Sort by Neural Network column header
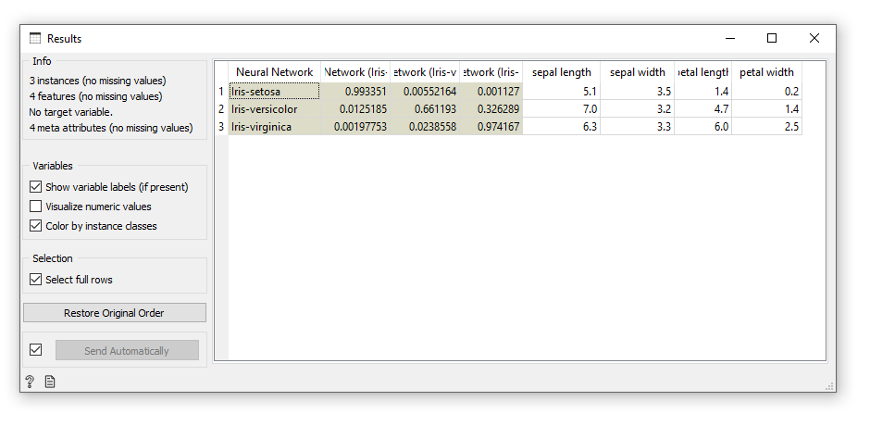870x426 pixels. click(x=274, y=72)
